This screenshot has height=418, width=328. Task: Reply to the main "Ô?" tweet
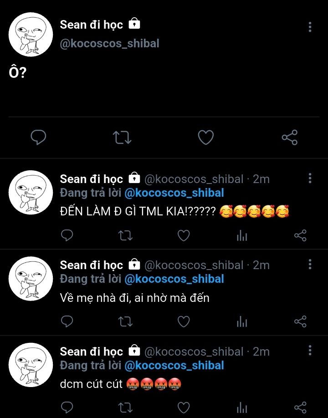click(x=38, y=137)
